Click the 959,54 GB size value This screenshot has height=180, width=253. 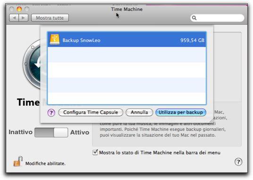192,40
